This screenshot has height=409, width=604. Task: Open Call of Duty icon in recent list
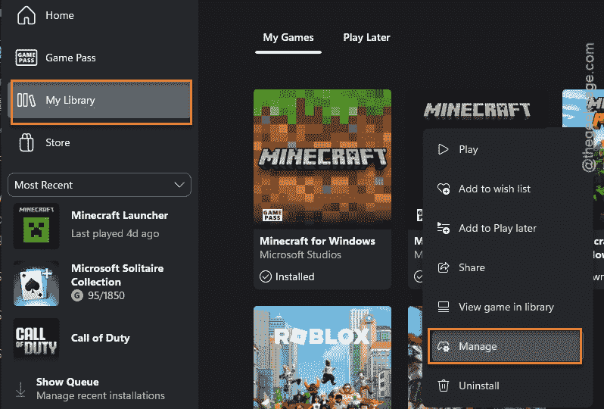pos(36,339)
